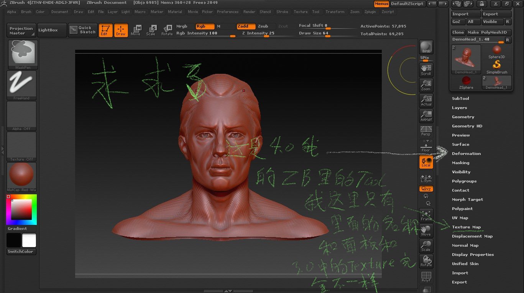524x293 pixels.
Task: Select the Sphere3D tool
Action: click(x=497, y=52)
